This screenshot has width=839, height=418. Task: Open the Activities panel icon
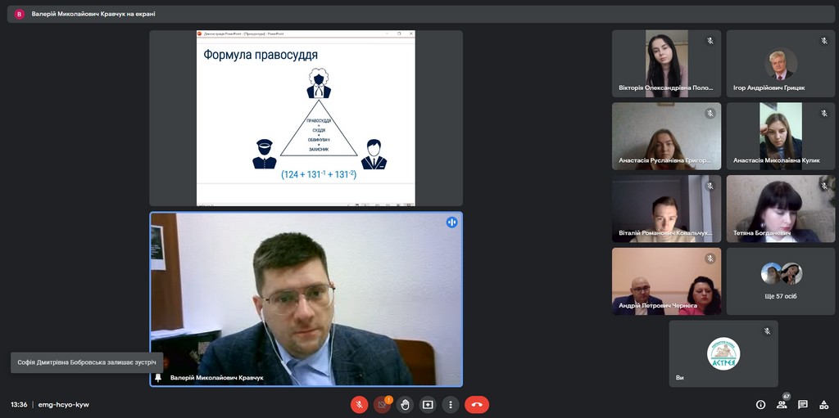[823, 404]
